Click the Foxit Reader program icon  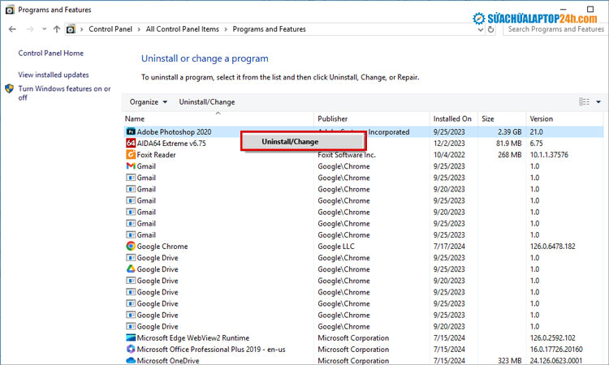tap(130, 154)
